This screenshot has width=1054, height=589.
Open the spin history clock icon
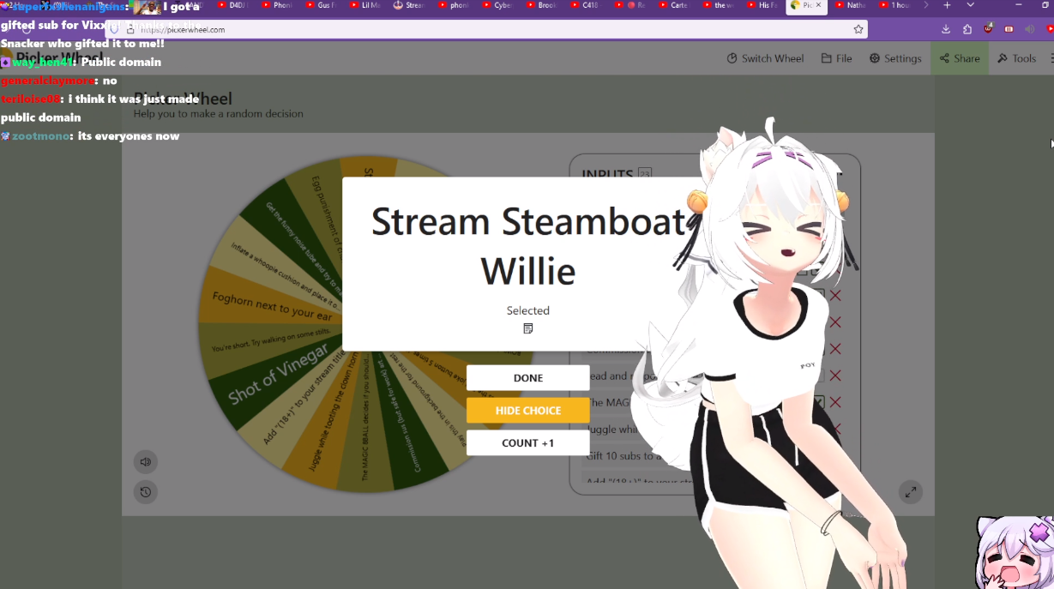(x=146, y=492)
